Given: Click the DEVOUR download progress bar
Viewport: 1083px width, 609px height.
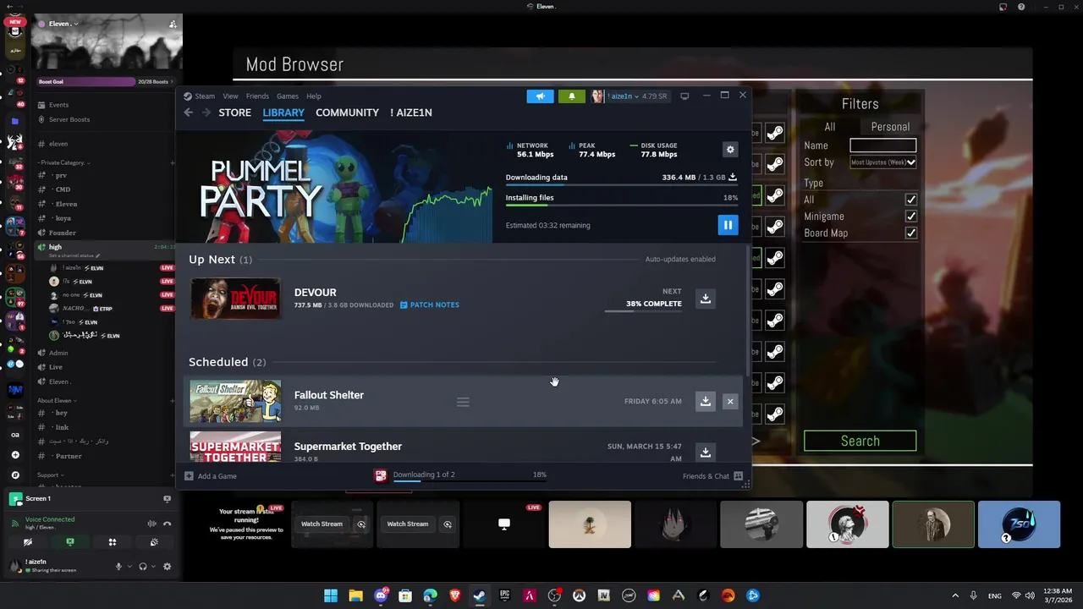Looking at the screenshot, I should [x=643, y=311].
